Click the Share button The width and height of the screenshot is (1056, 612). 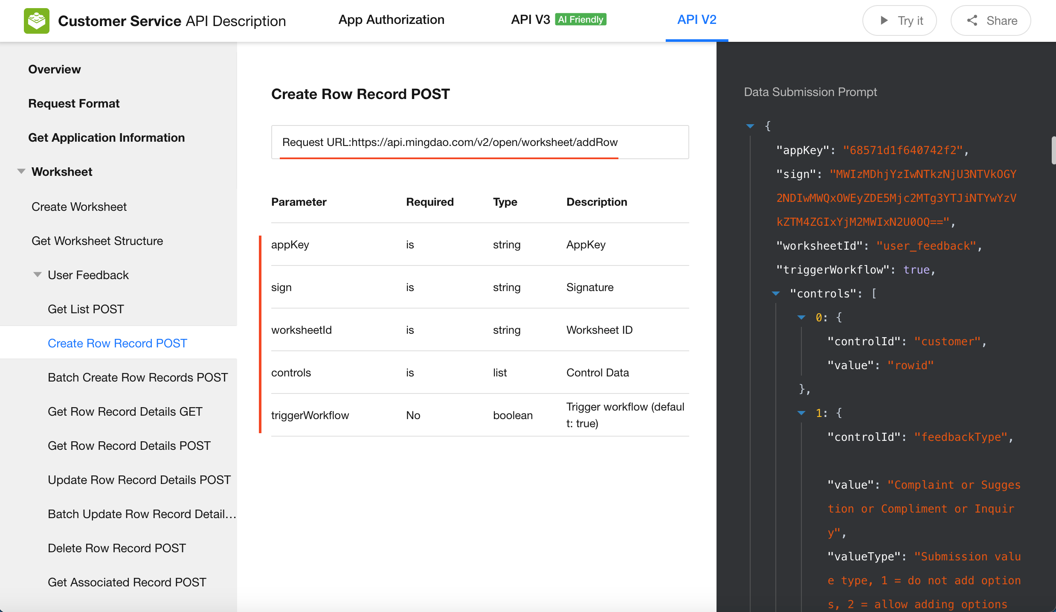point(990,20)
